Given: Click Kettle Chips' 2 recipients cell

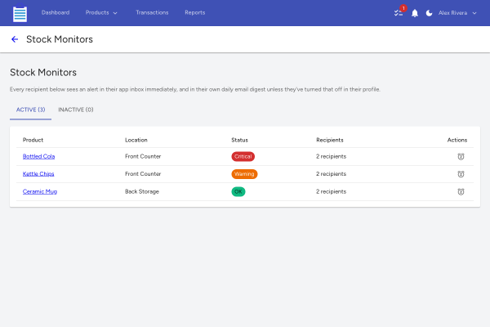Looking at the screenshot, I should point(331,174).
